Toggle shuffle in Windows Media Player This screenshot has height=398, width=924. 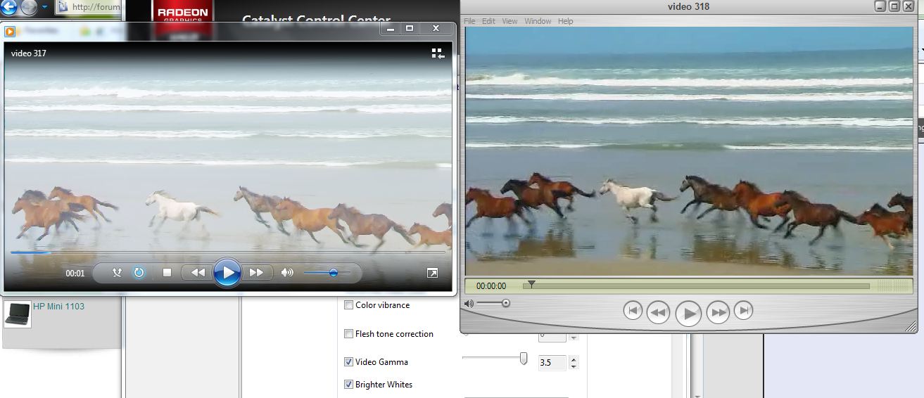point(117,273)
